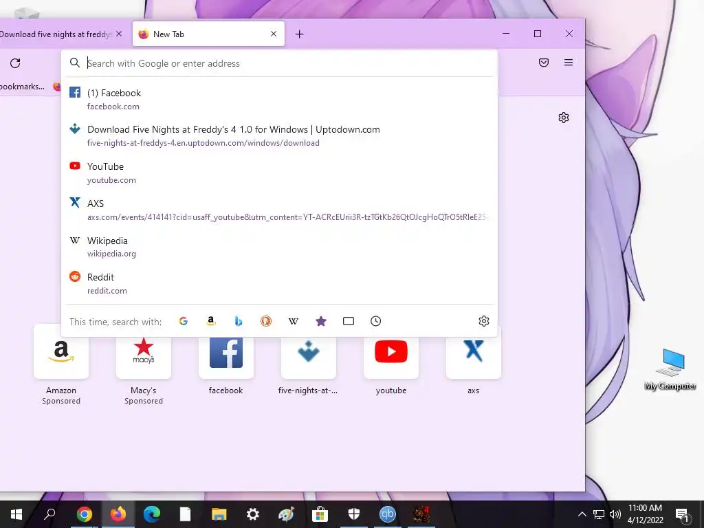The image size is (704, 528).
Task: Open the blank document taskbar icon
Action: [x=186, y=514]
